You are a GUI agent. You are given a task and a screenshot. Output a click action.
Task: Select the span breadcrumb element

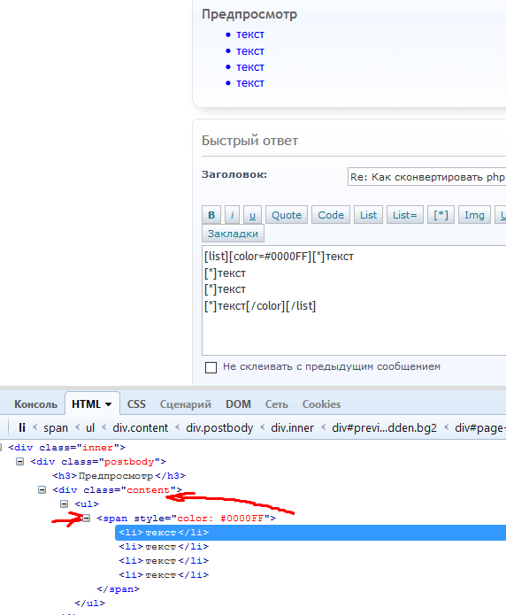click(56, 427)
